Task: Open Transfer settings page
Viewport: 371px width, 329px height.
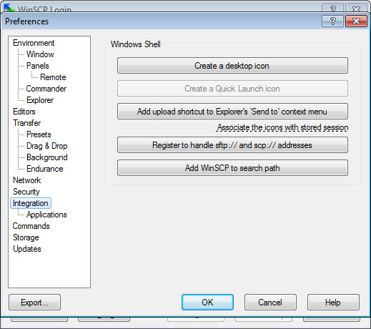Action: [26, 123]
